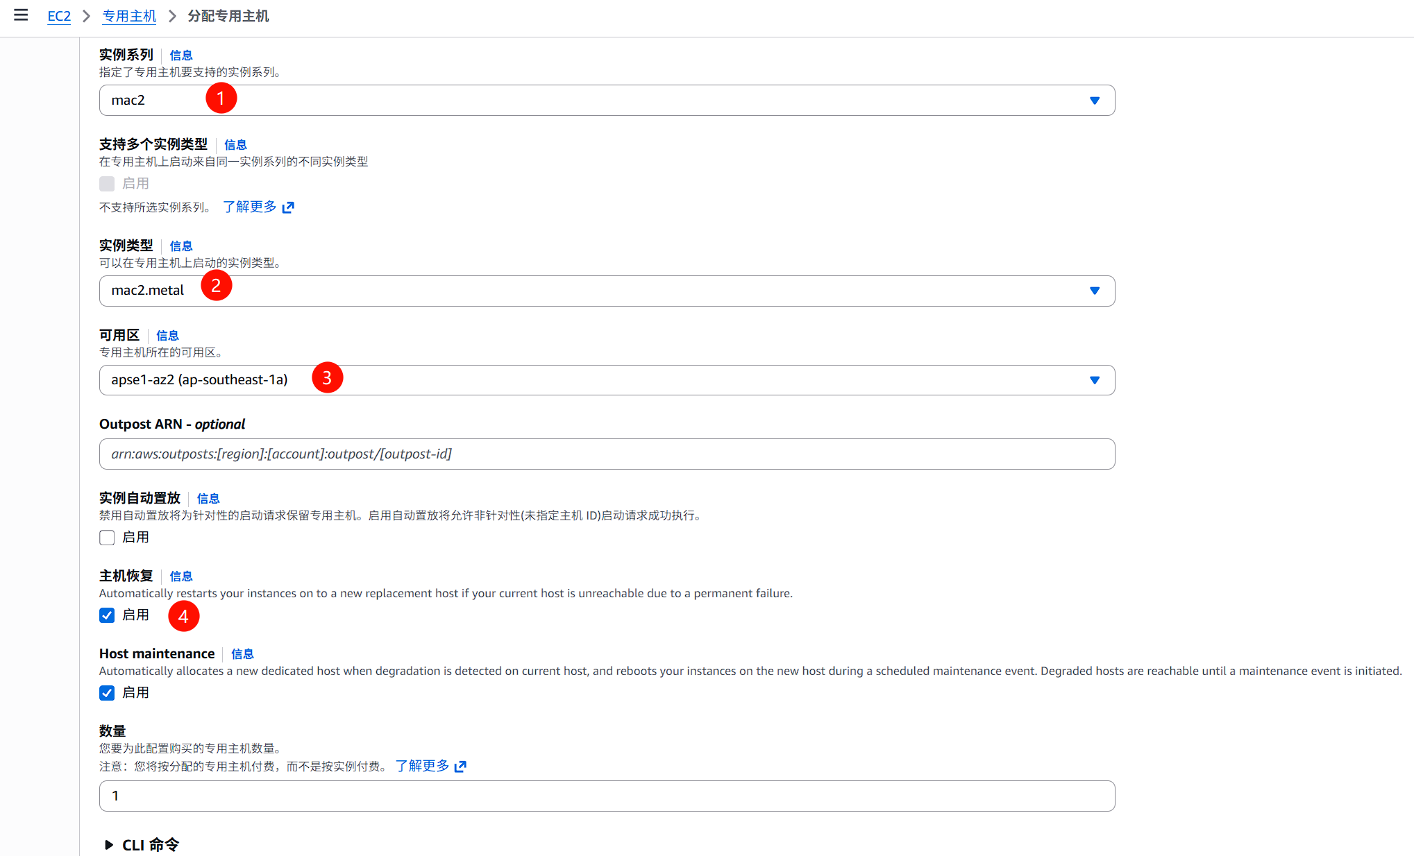Click into the Outpost ARN field

coord(607,454)
